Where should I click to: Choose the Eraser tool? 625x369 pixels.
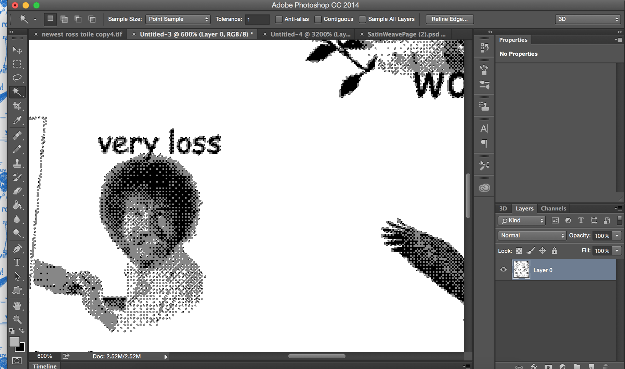17,191
